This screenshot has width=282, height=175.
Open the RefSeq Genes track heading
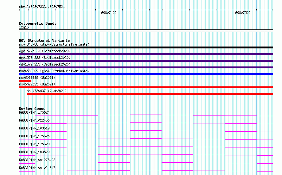click(32, 109)
